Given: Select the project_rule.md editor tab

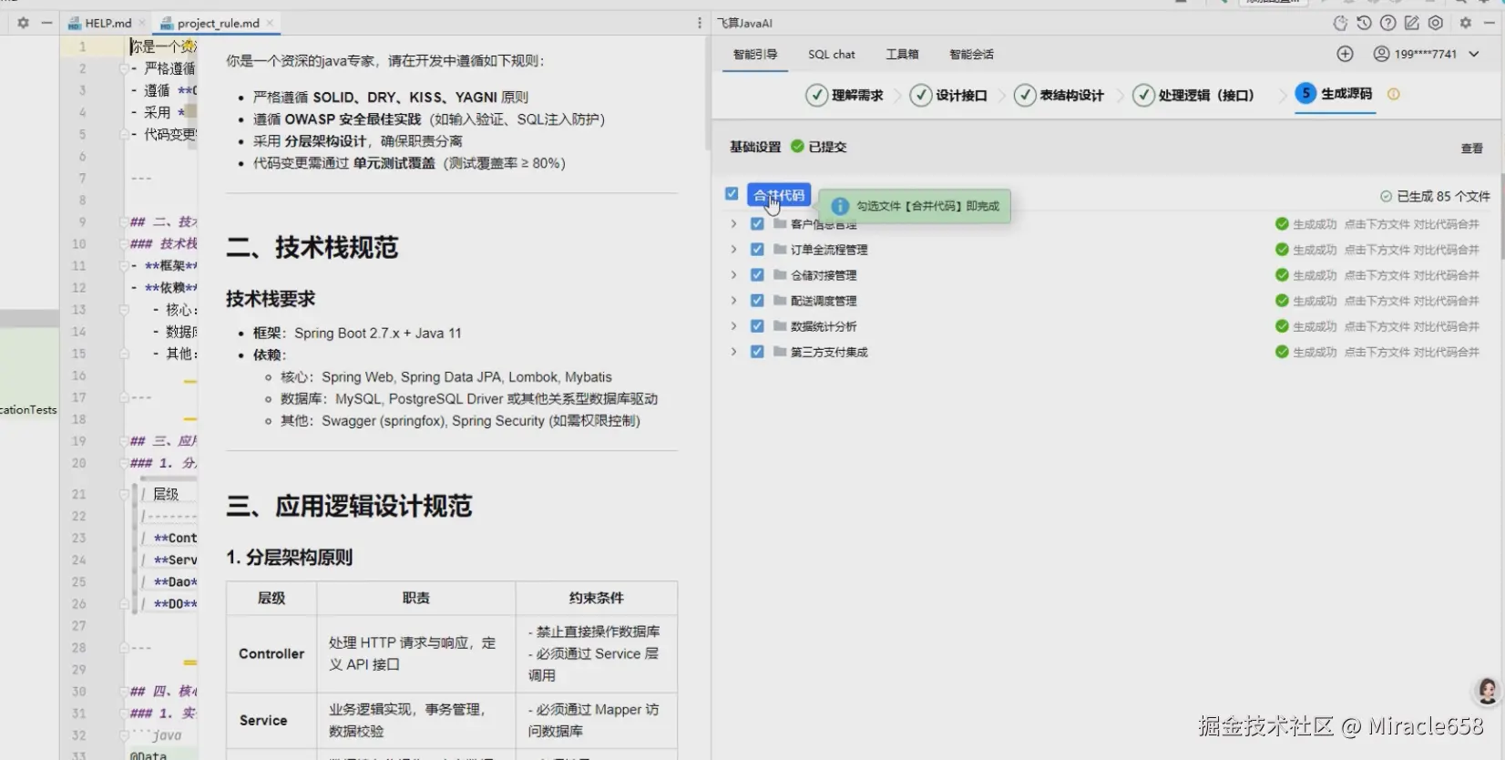Looking at the screenshot, I should point(219,23).
